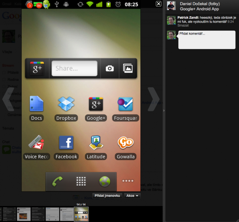Tap the alarm clock status icon
The height and width of the screenshot is (222, 239).
118,4
